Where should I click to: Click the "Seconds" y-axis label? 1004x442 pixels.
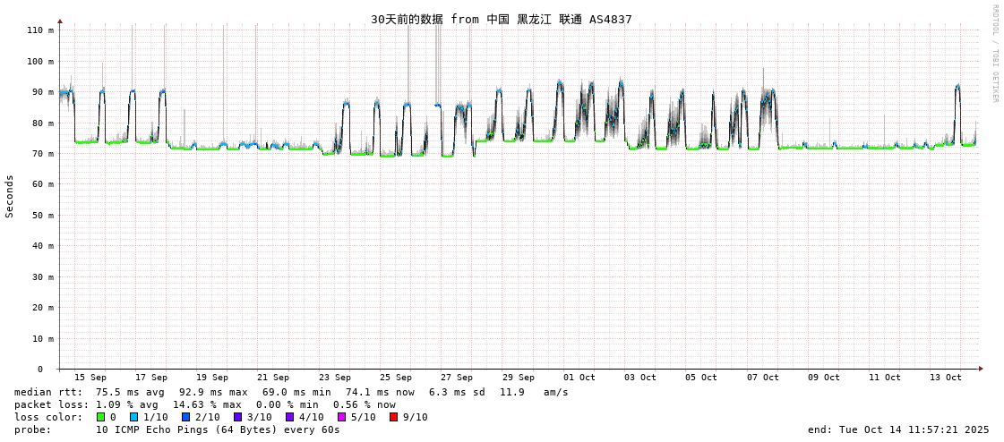pos(10,196)
